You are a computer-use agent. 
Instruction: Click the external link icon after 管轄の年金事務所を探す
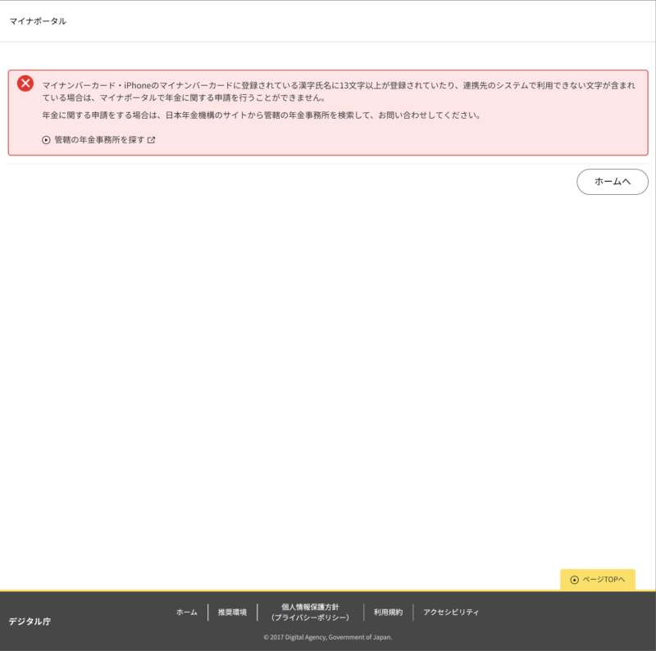pos(151,140)
